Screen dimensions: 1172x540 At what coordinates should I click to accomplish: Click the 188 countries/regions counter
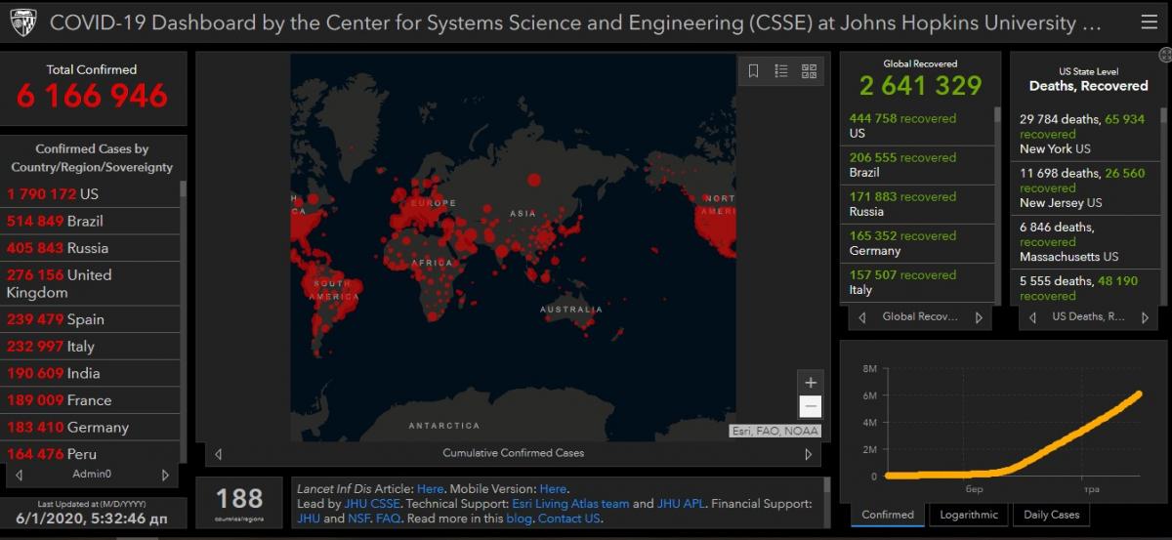click(x=239, y=502)
